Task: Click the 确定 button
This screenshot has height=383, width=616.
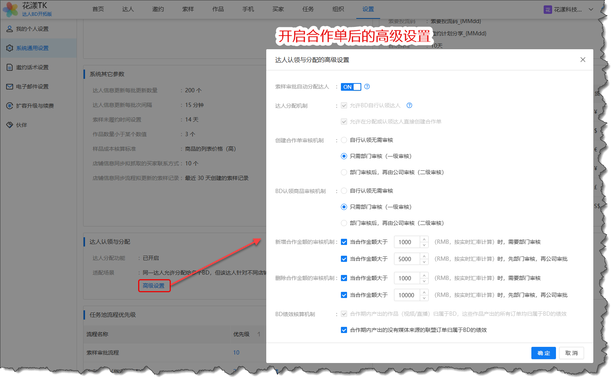Action: tap(543, 353)
